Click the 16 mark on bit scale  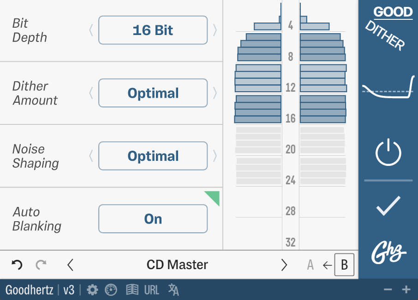click(x=291, y=118)
